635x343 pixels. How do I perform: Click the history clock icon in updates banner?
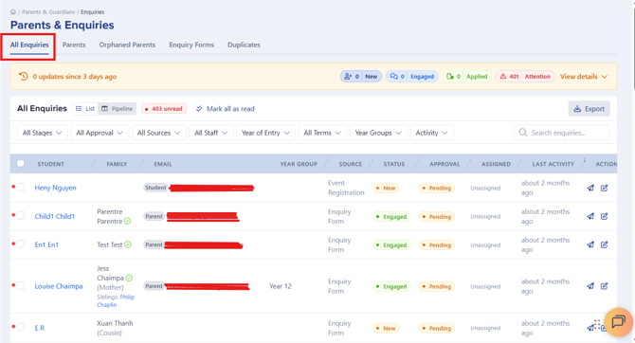tap(24, 76)
